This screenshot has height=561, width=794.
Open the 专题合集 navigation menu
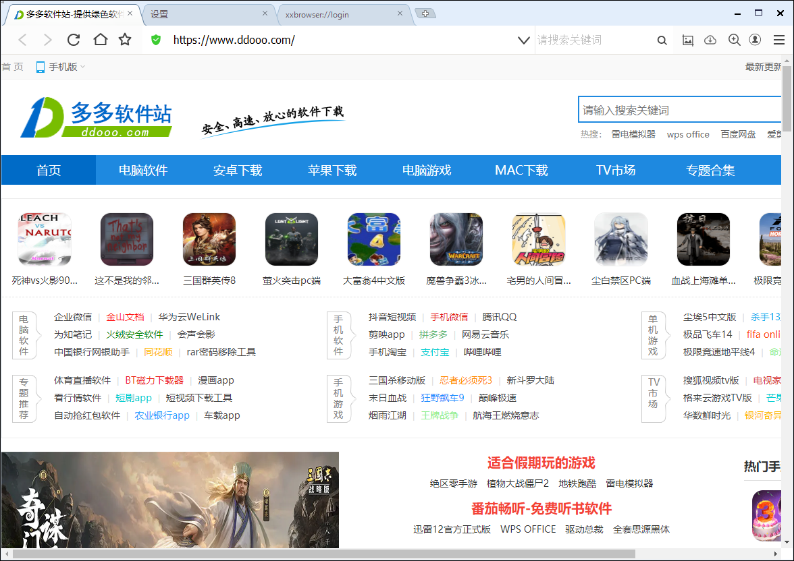[710, 171]
